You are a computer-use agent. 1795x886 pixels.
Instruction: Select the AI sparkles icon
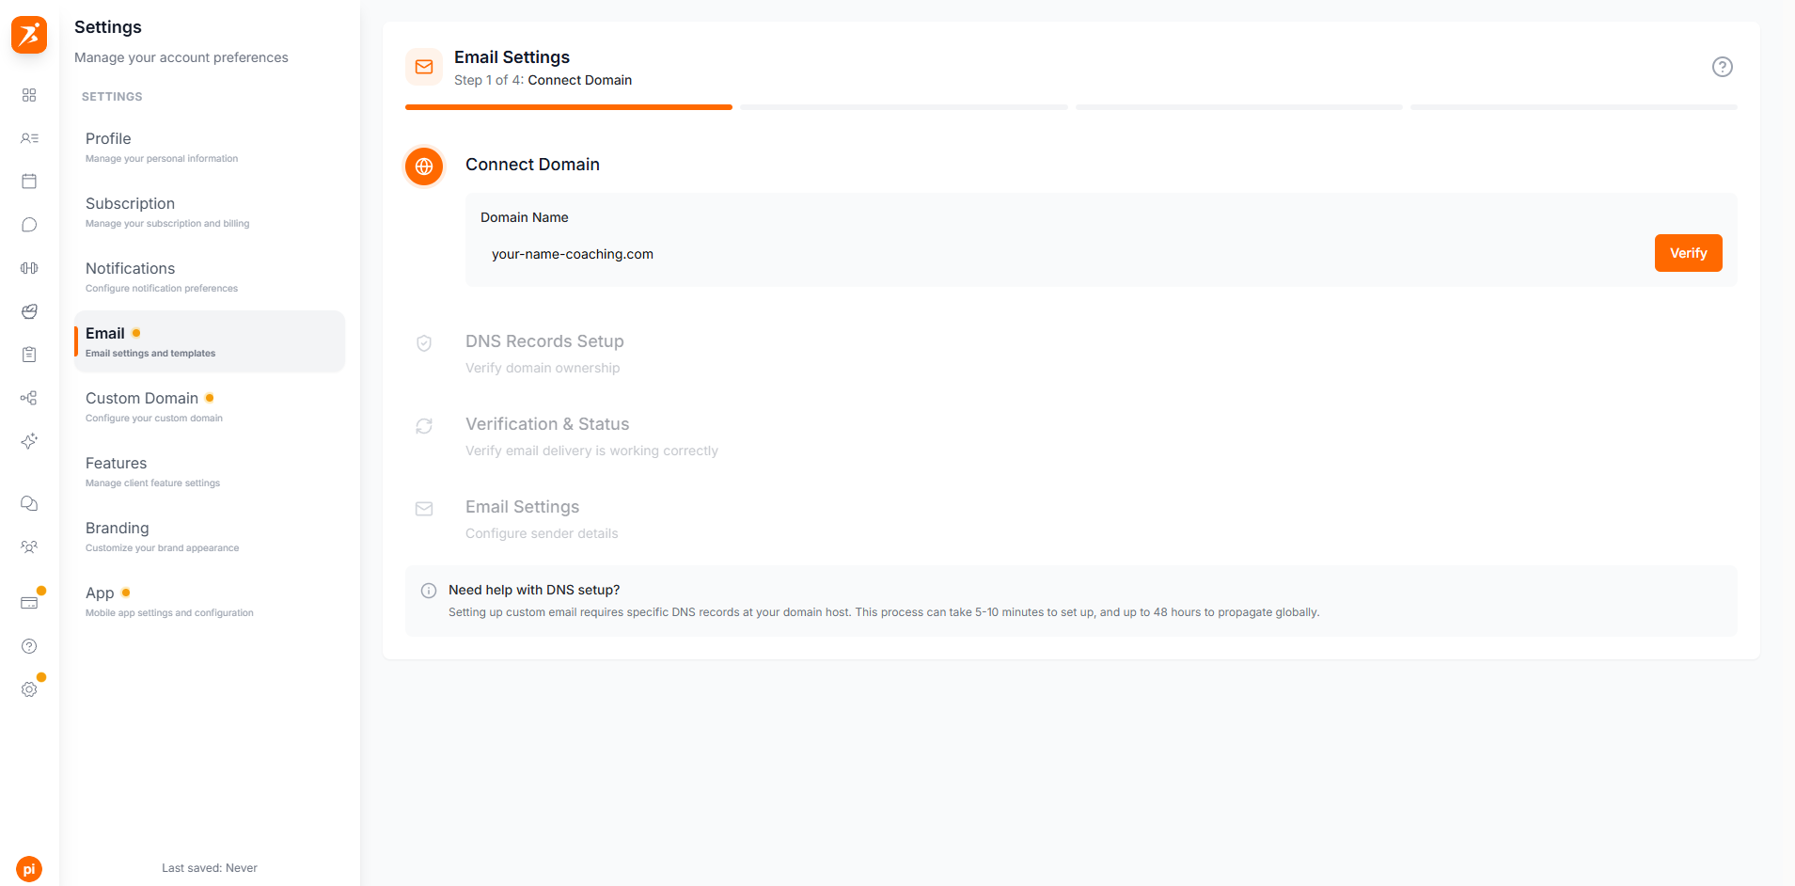click(29, 440)
